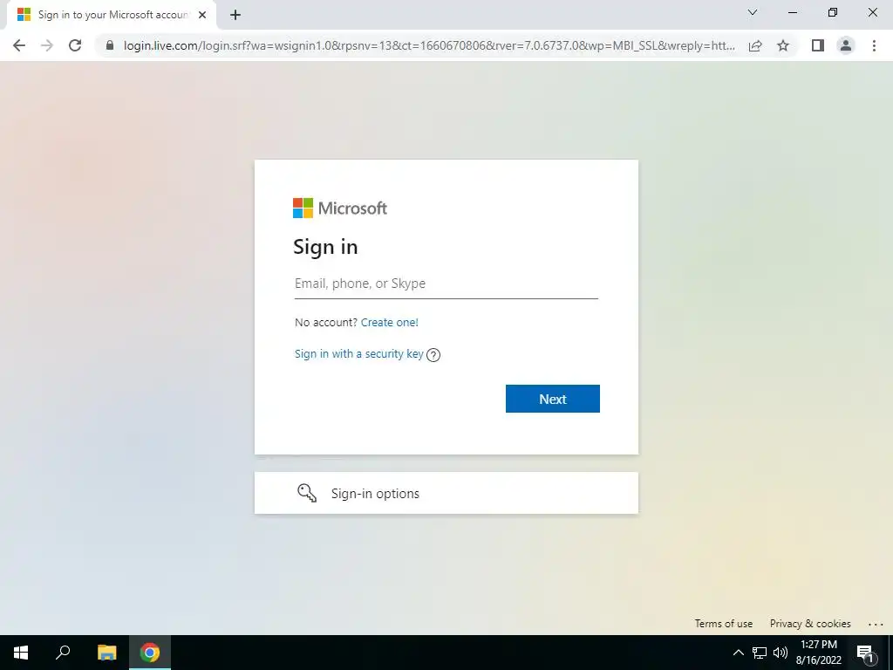
Task: Restore down the Chrome window
Action: point(833,12)
